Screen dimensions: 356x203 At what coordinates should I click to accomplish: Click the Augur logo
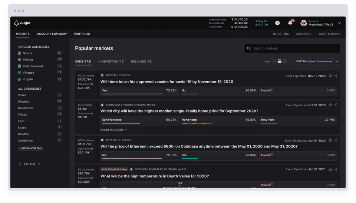click(22, 23)
